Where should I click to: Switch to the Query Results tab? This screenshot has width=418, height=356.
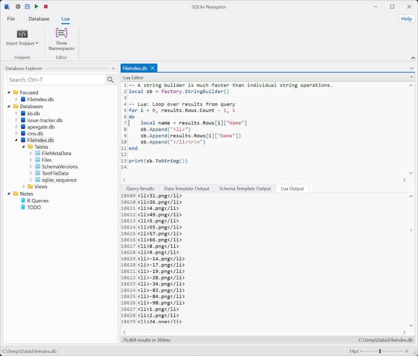click(x=140, y=189)
